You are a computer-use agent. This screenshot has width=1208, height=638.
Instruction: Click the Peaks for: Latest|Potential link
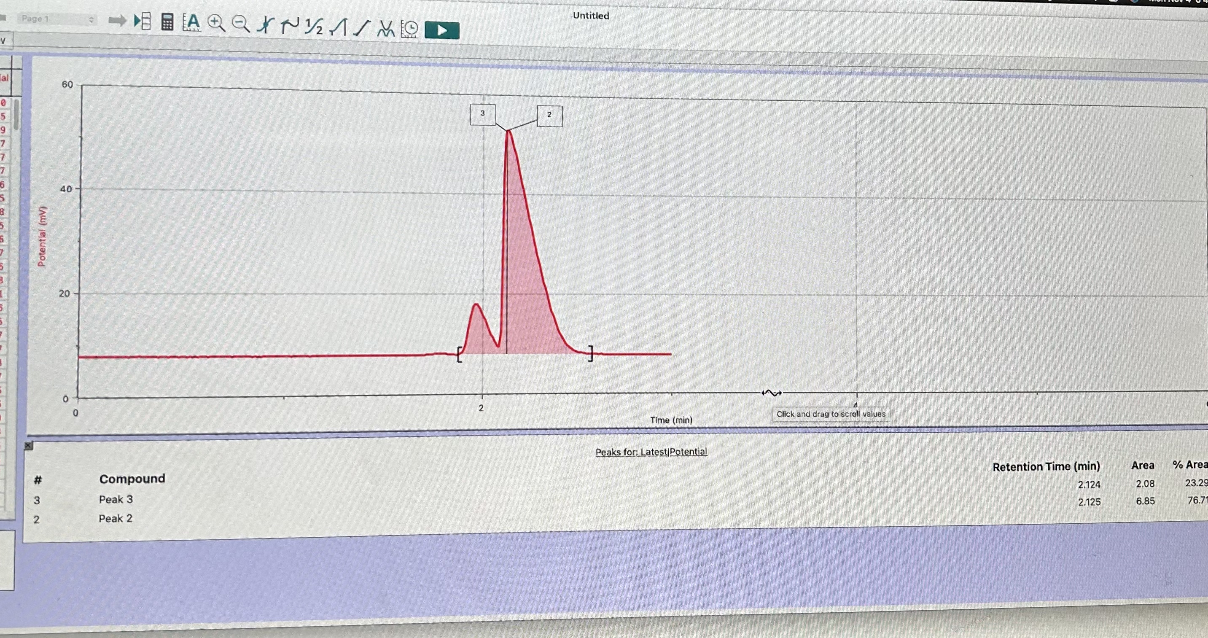(651, 452)
